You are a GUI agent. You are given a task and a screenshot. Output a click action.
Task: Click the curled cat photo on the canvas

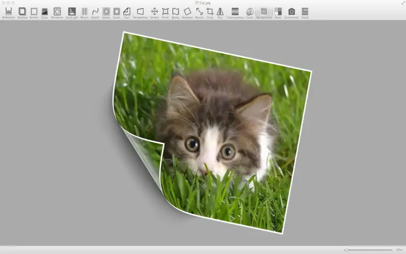(211, 132)
